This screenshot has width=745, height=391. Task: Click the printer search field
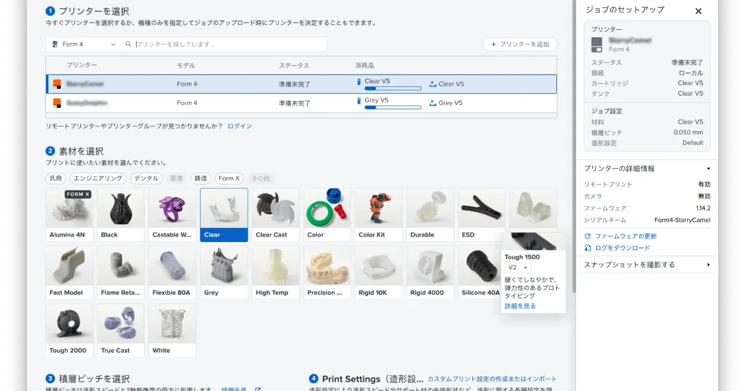[224, 44]
